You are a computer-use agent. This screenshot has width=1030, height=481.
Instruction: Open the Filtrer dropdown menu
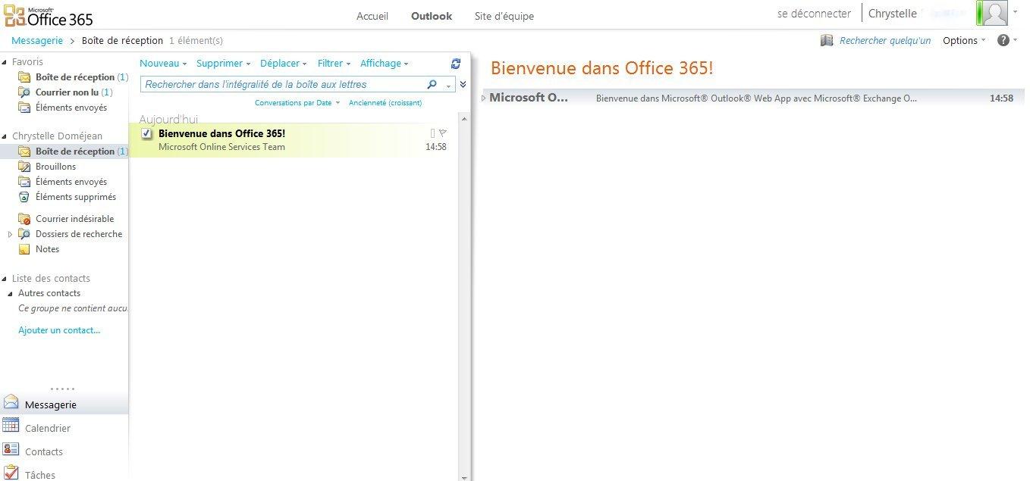(334, 64)
